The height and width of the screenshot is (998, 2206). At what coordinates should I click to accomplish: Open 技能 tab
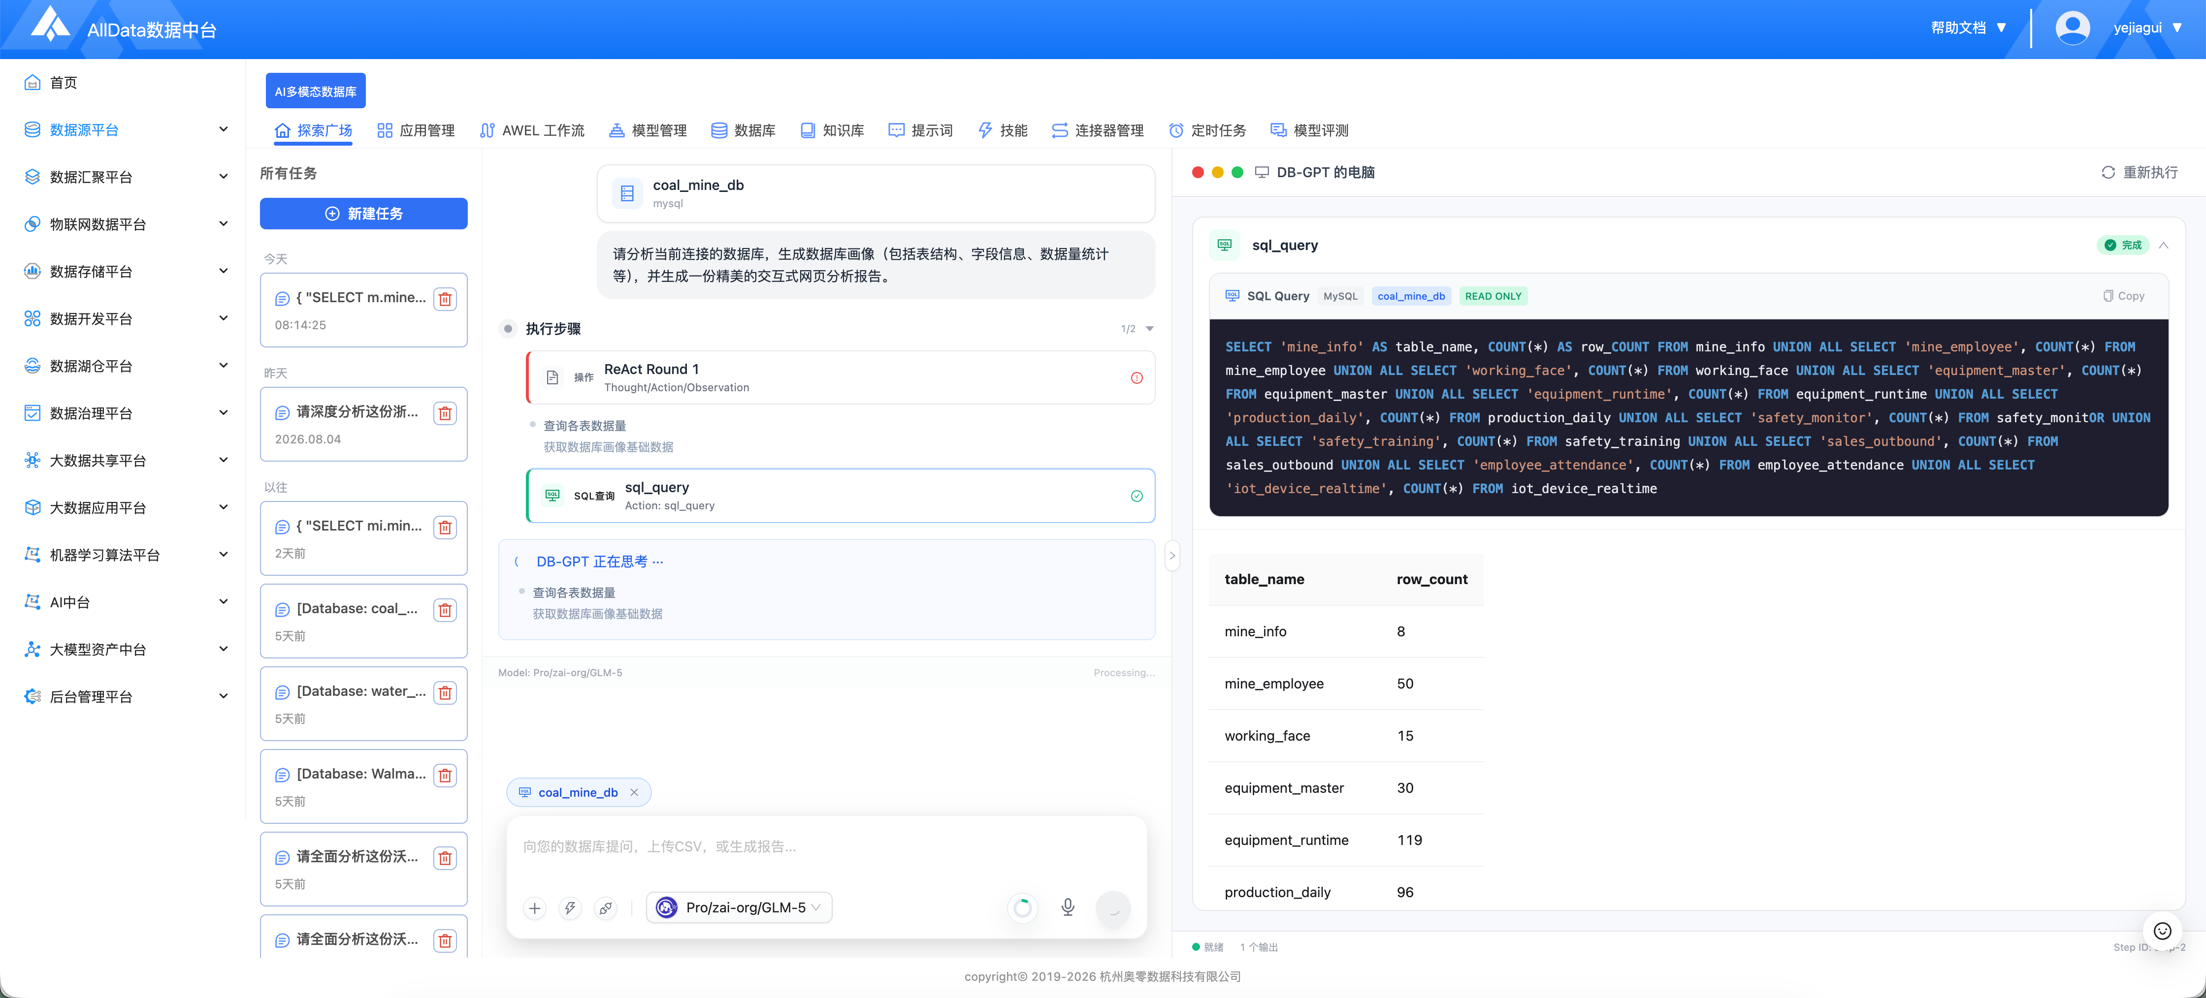coord(1003,130)
